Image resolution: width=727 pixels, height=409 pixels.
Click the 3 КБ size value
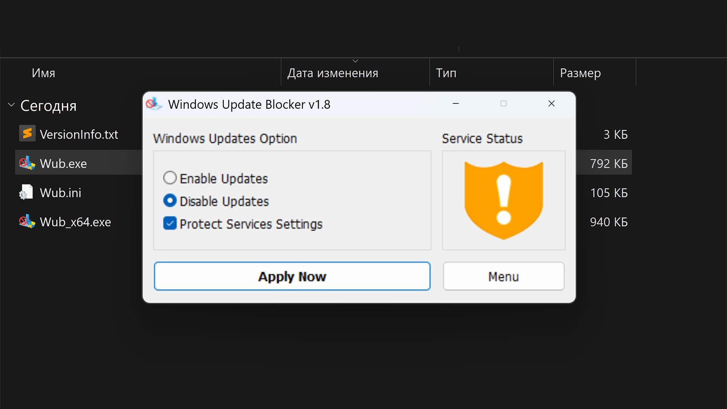[615, 134]
